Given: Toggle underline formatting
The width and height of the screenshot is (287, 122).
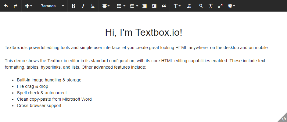Looking at the screenshot, I should (93, 6).
